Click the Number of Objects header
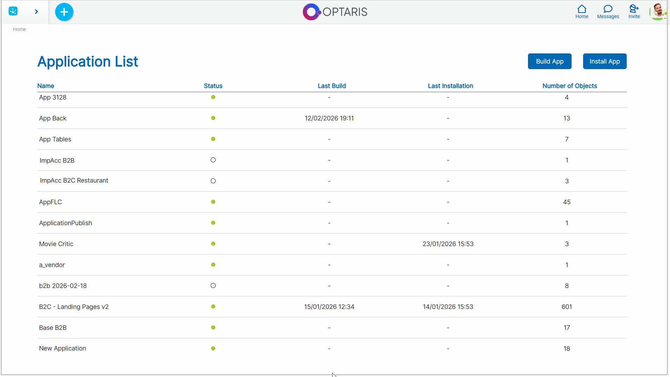 (x=569, y=86)
